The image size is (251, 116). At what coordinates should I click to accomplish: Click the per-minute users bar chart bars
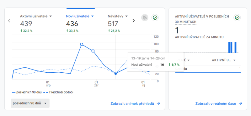(x=232, y=47)
